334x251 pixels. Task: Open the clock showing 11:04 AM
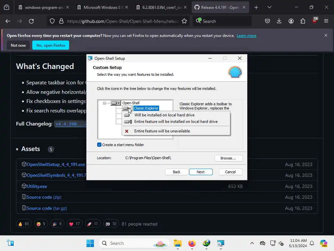click(298, 243)
